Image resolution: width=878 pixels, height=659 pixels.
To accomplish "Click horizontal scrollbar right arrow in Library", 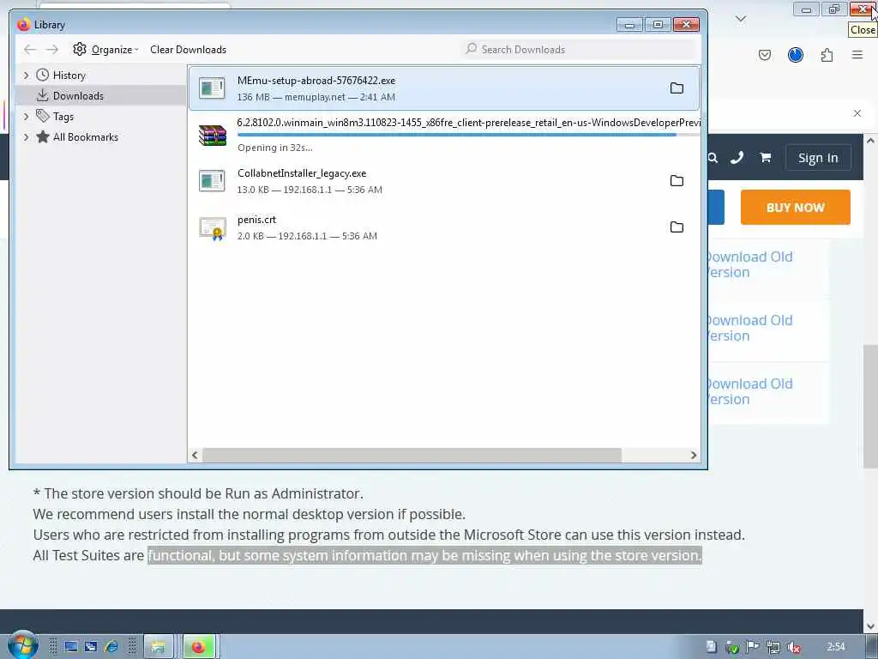I will pyautogui.click(x=693, y=455).
